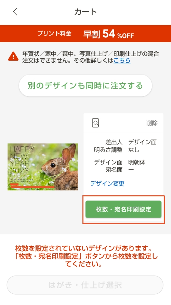The width and height of the screenshot is (171, 305).
Task: Click the red 枚数 not-set warning message
Action: [x=85, y=256]
